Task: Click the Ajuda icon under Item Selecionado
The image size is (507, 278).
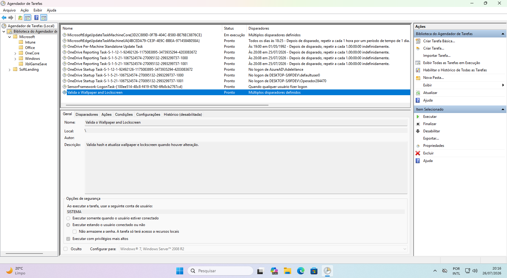Action: click(418, 161)
